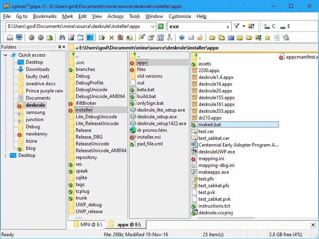The width and height of the screenshot is (319, 239).
Task: Open the Help menu
Action: tap(202, 16)
